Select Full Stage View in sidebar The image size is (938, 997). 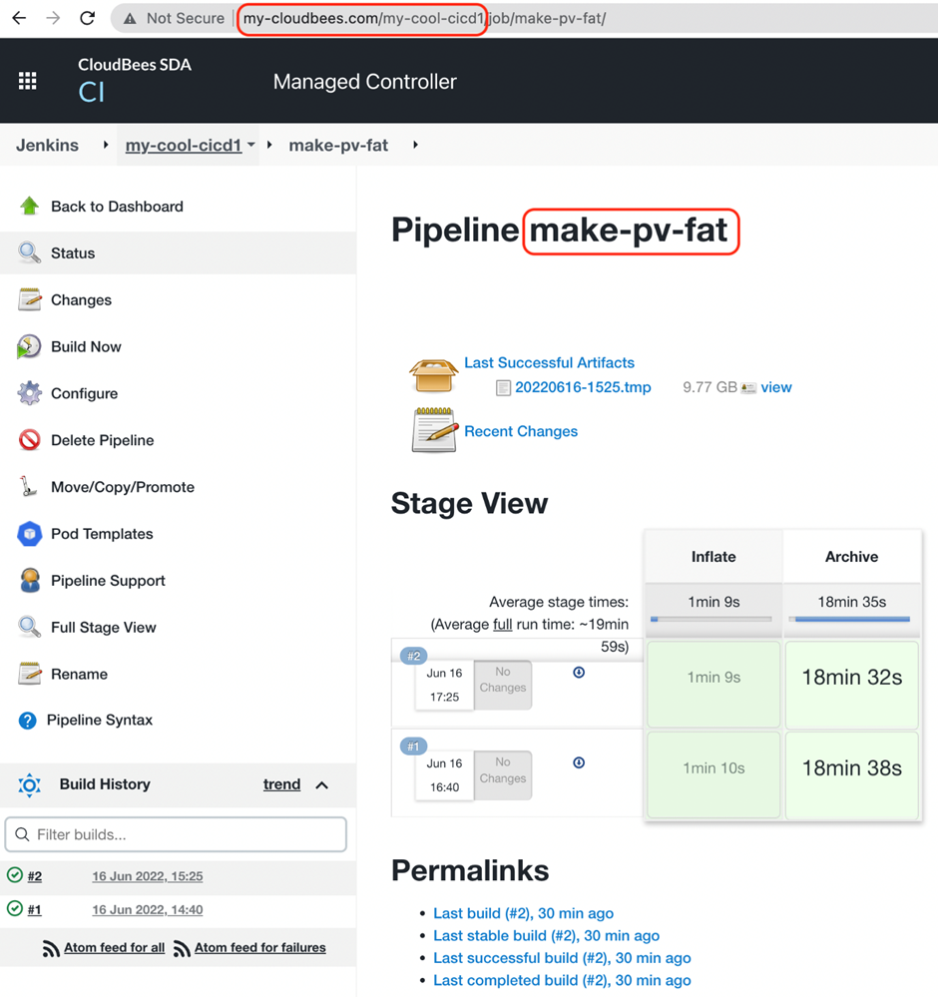104,628
